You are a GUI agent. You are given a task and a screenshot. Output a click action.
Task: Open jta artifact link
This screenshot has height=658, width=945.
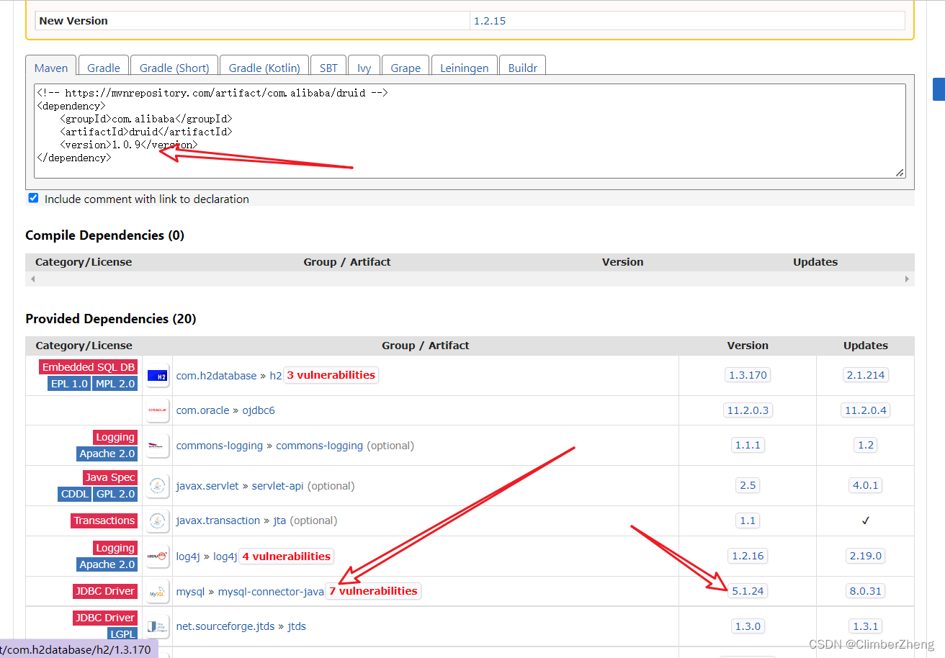pyautogui.click(x=279, y=520)
